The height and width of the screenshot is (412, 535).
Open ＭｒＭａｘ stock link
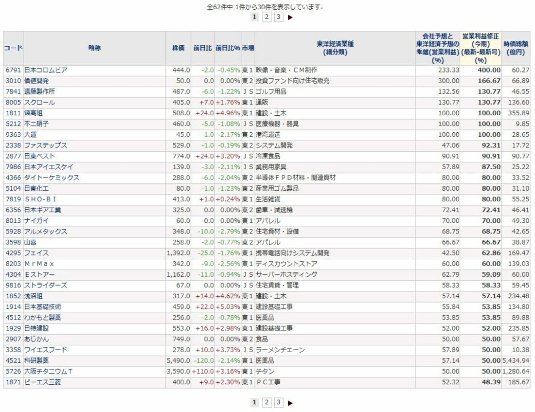point(39,264)
